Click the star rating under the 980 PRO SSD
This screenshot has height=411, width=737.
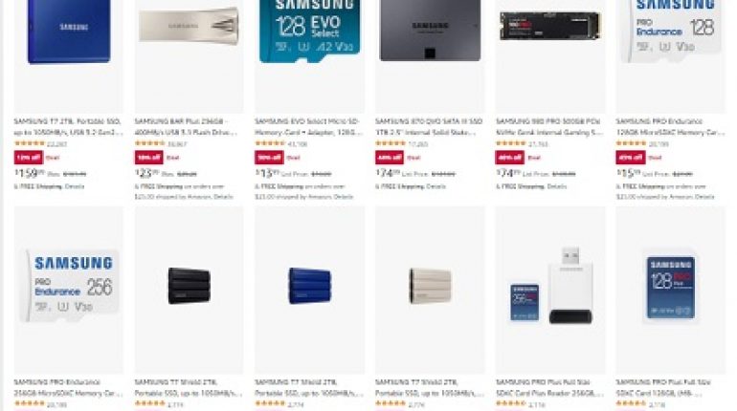510,143
